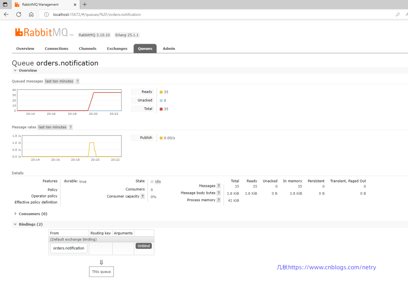
Task: Open the Connections tab
Action: pyautogui.click(x=56, y=49)
